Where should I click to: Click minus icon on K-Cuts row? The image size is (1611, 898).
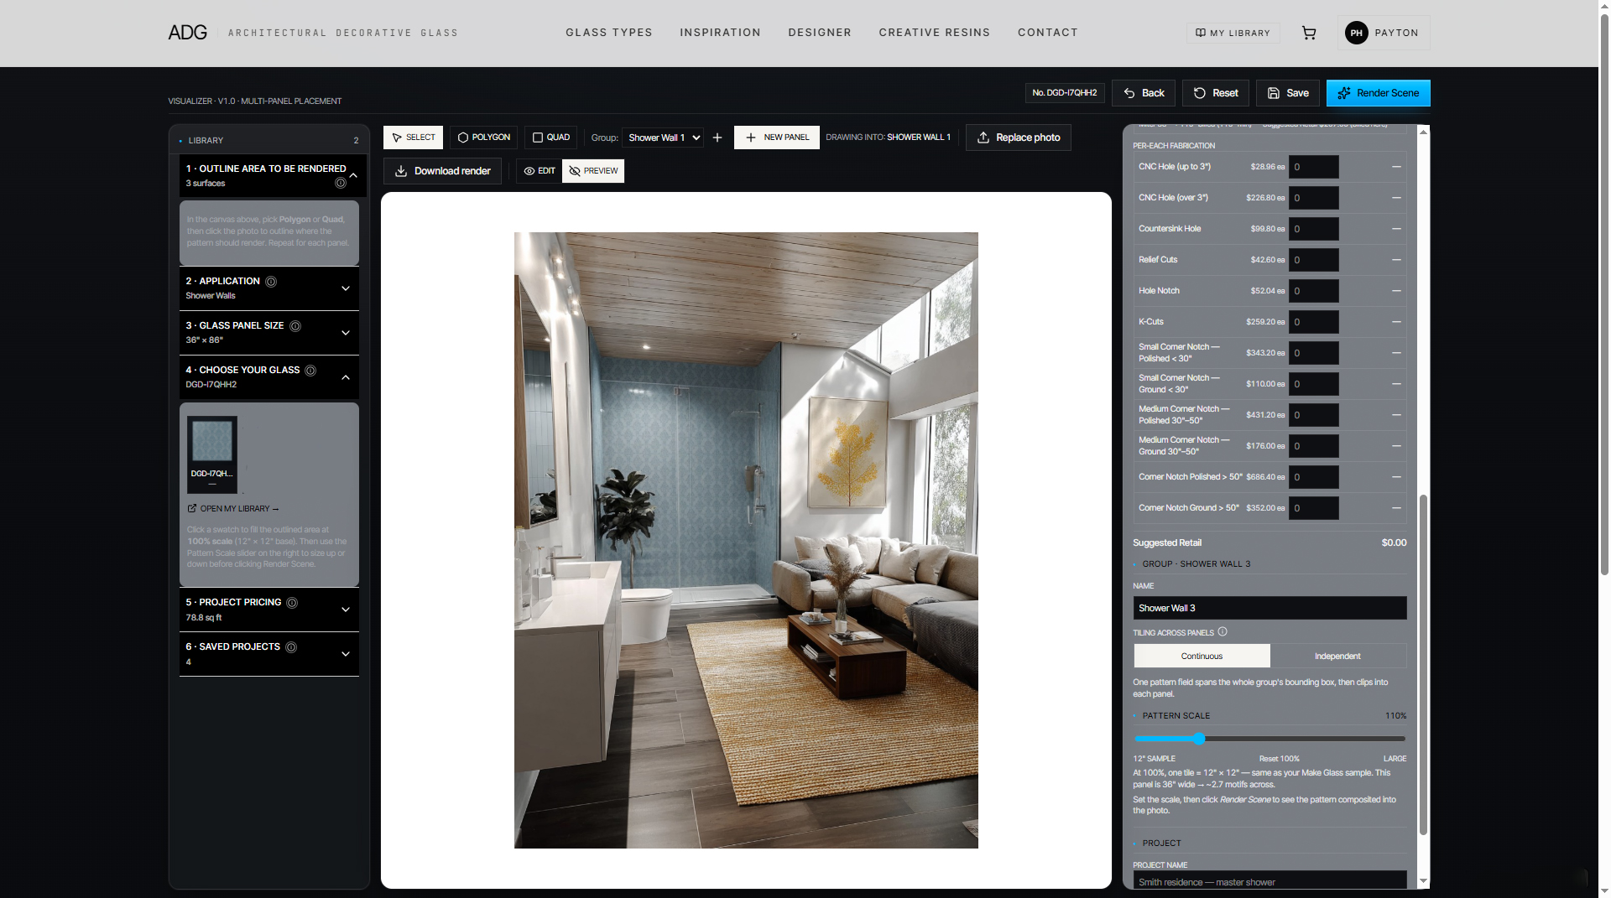pyautogui.click(x=1396, y=322)
